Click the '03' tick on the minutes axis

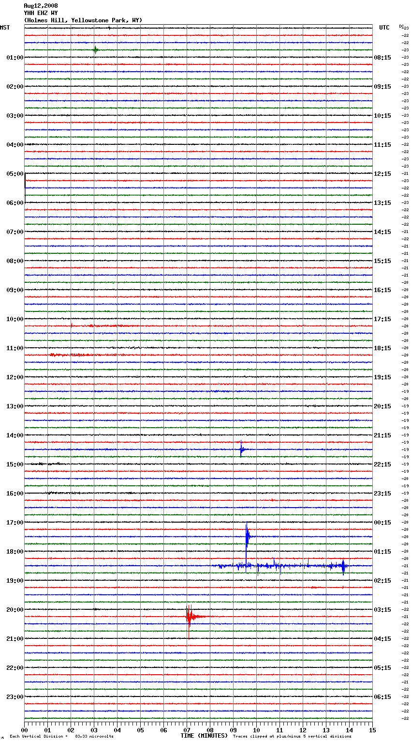(94, 730)
